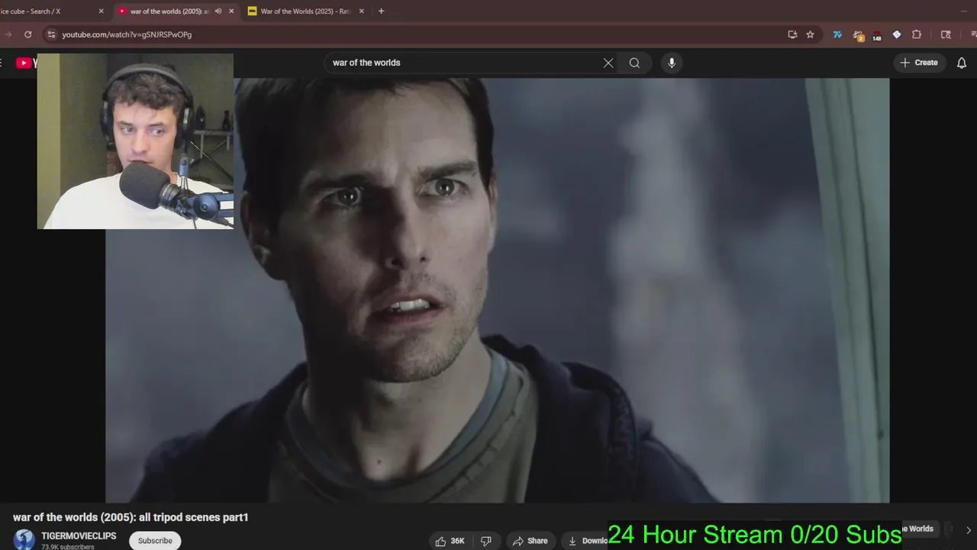Reload the current page
The width and height of the screenshot is (977, 550).
pyautogui.click(x=28, y=34)
